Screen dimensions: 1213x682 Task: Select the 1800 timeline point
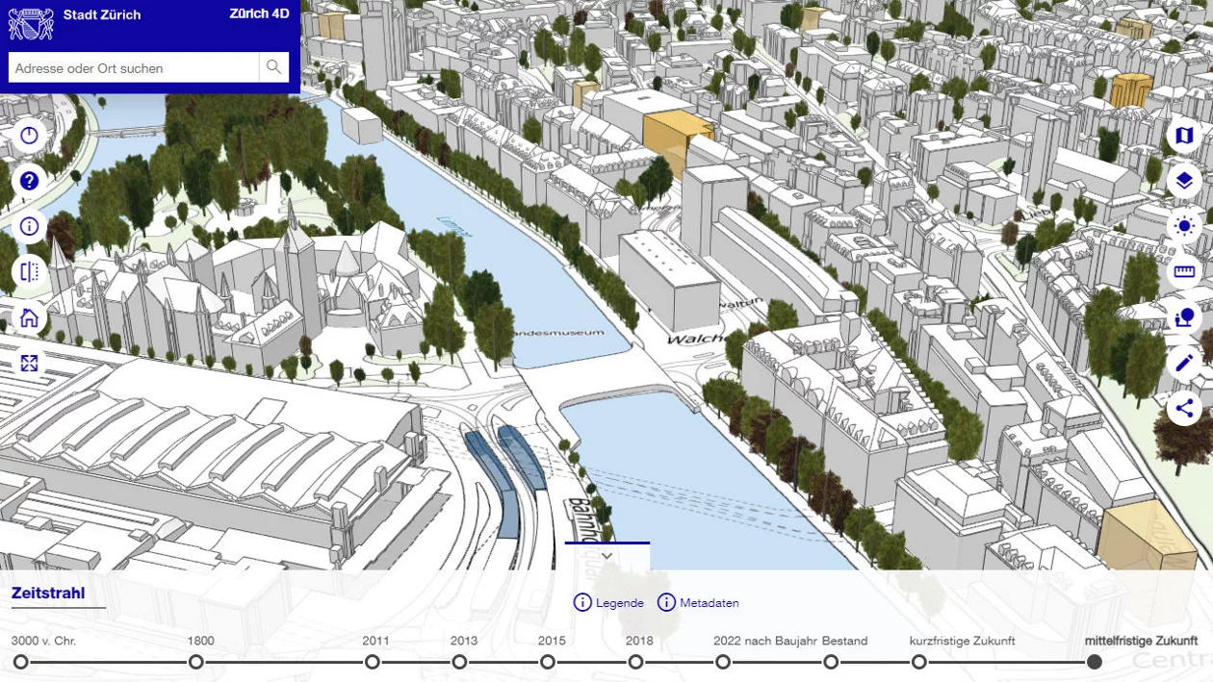tap(195, 662)
